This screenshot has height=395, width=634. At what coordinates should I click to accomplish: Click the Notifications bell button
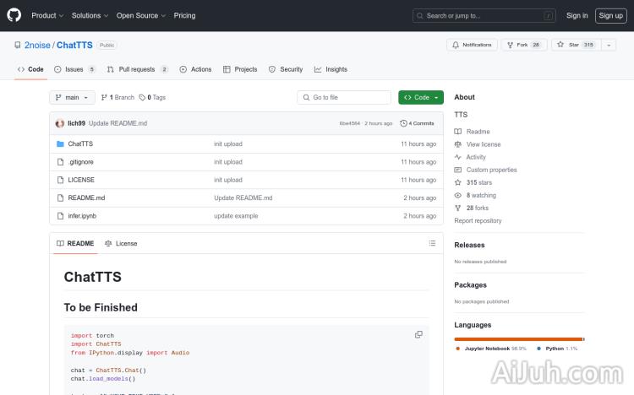point(472,45)
